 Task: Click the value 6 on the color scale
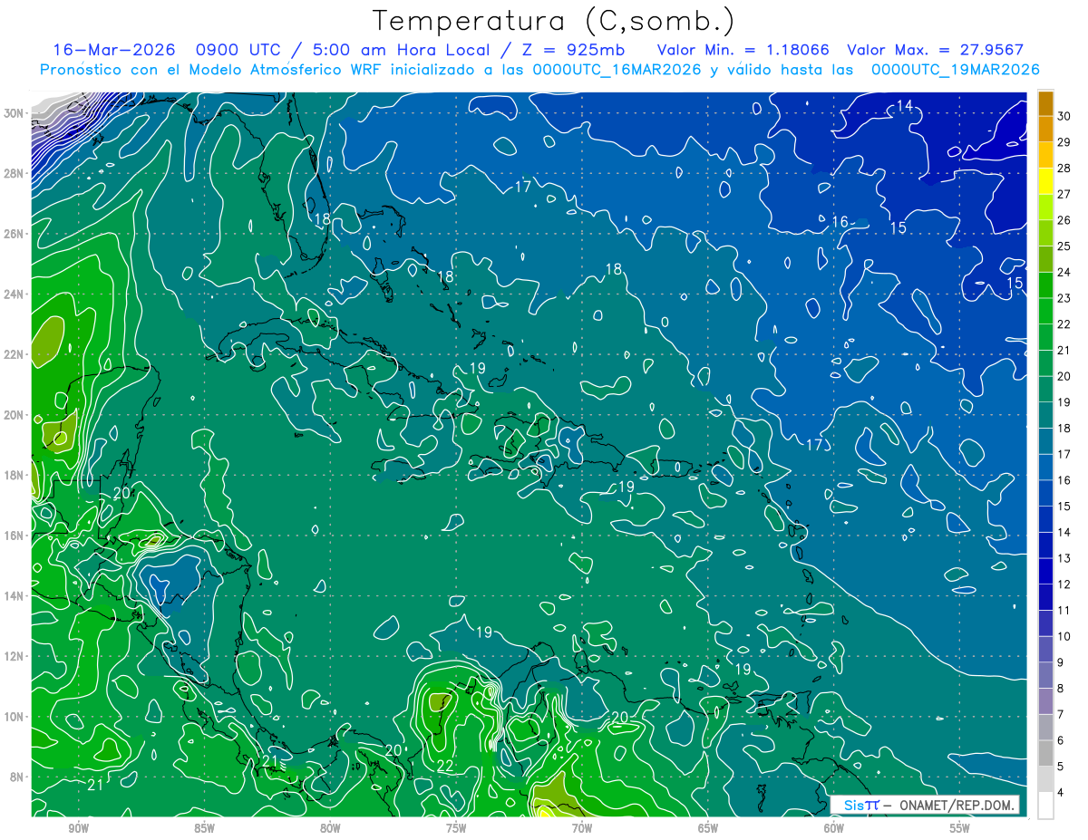pyautogui.click(x=1062, y=740)
